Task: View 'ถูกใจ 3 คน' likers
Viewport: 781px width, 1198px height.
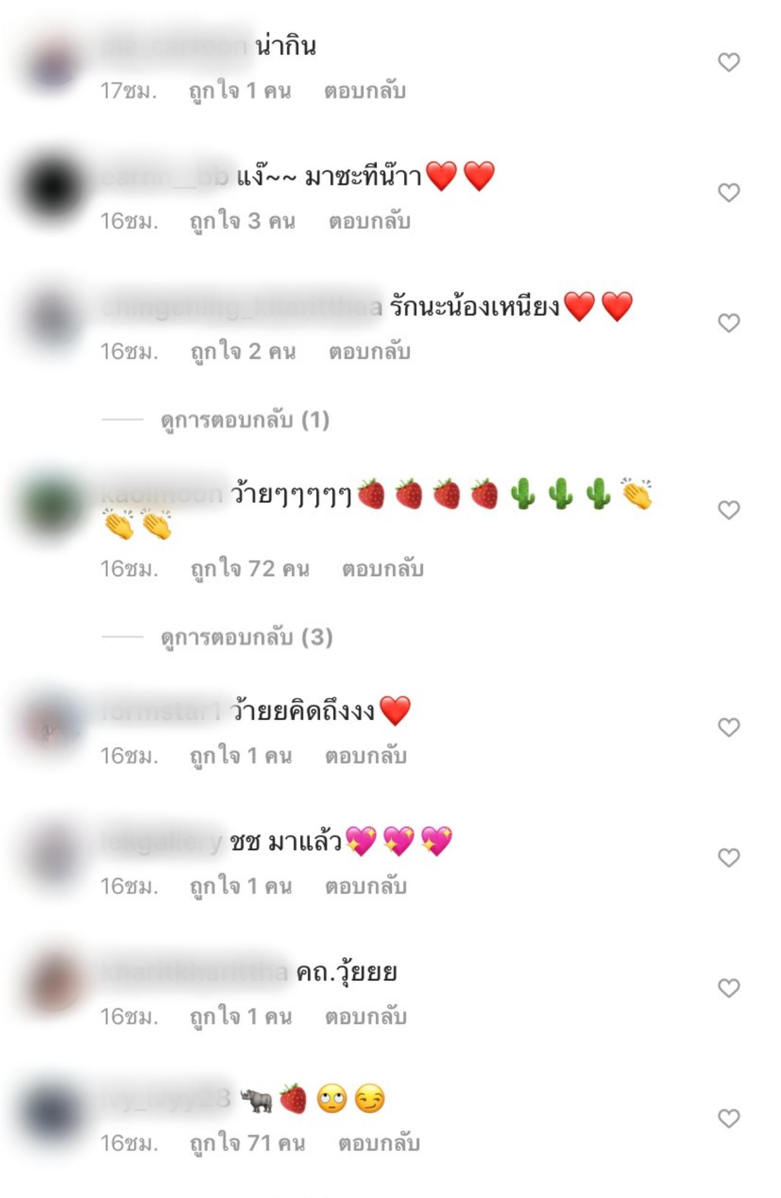Action: pos(242,222)
